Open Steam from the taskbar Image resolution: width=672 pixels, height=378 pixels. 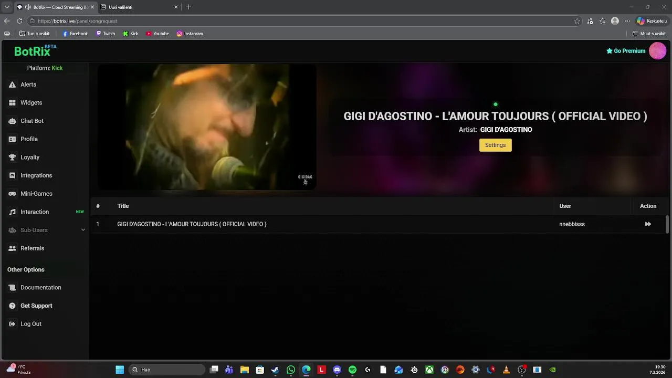point(275,370)
